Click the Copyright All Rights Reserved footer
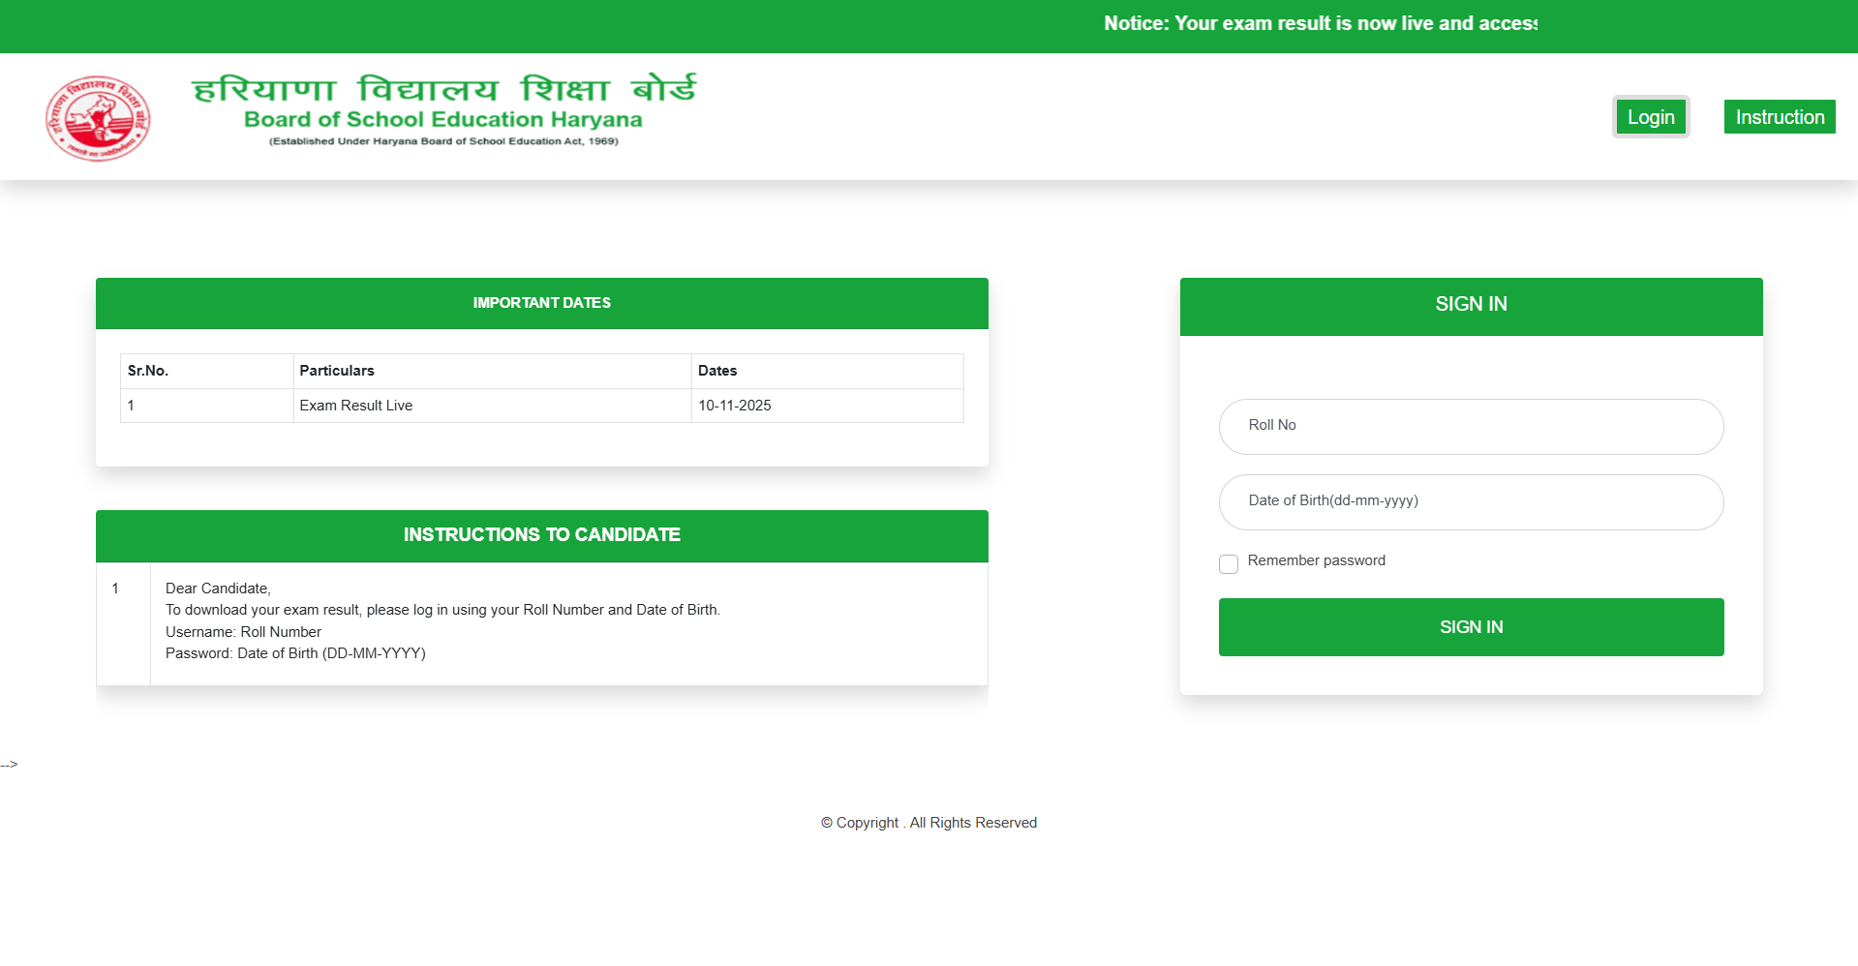Screen dimensions: 1858x966 click(929, 823)
